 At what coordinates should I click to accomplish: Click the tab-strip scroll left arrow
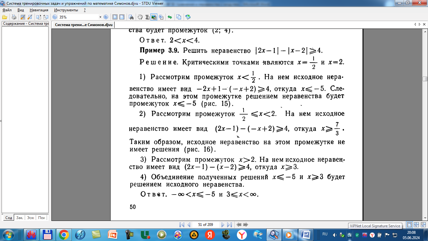coord(415,24)
